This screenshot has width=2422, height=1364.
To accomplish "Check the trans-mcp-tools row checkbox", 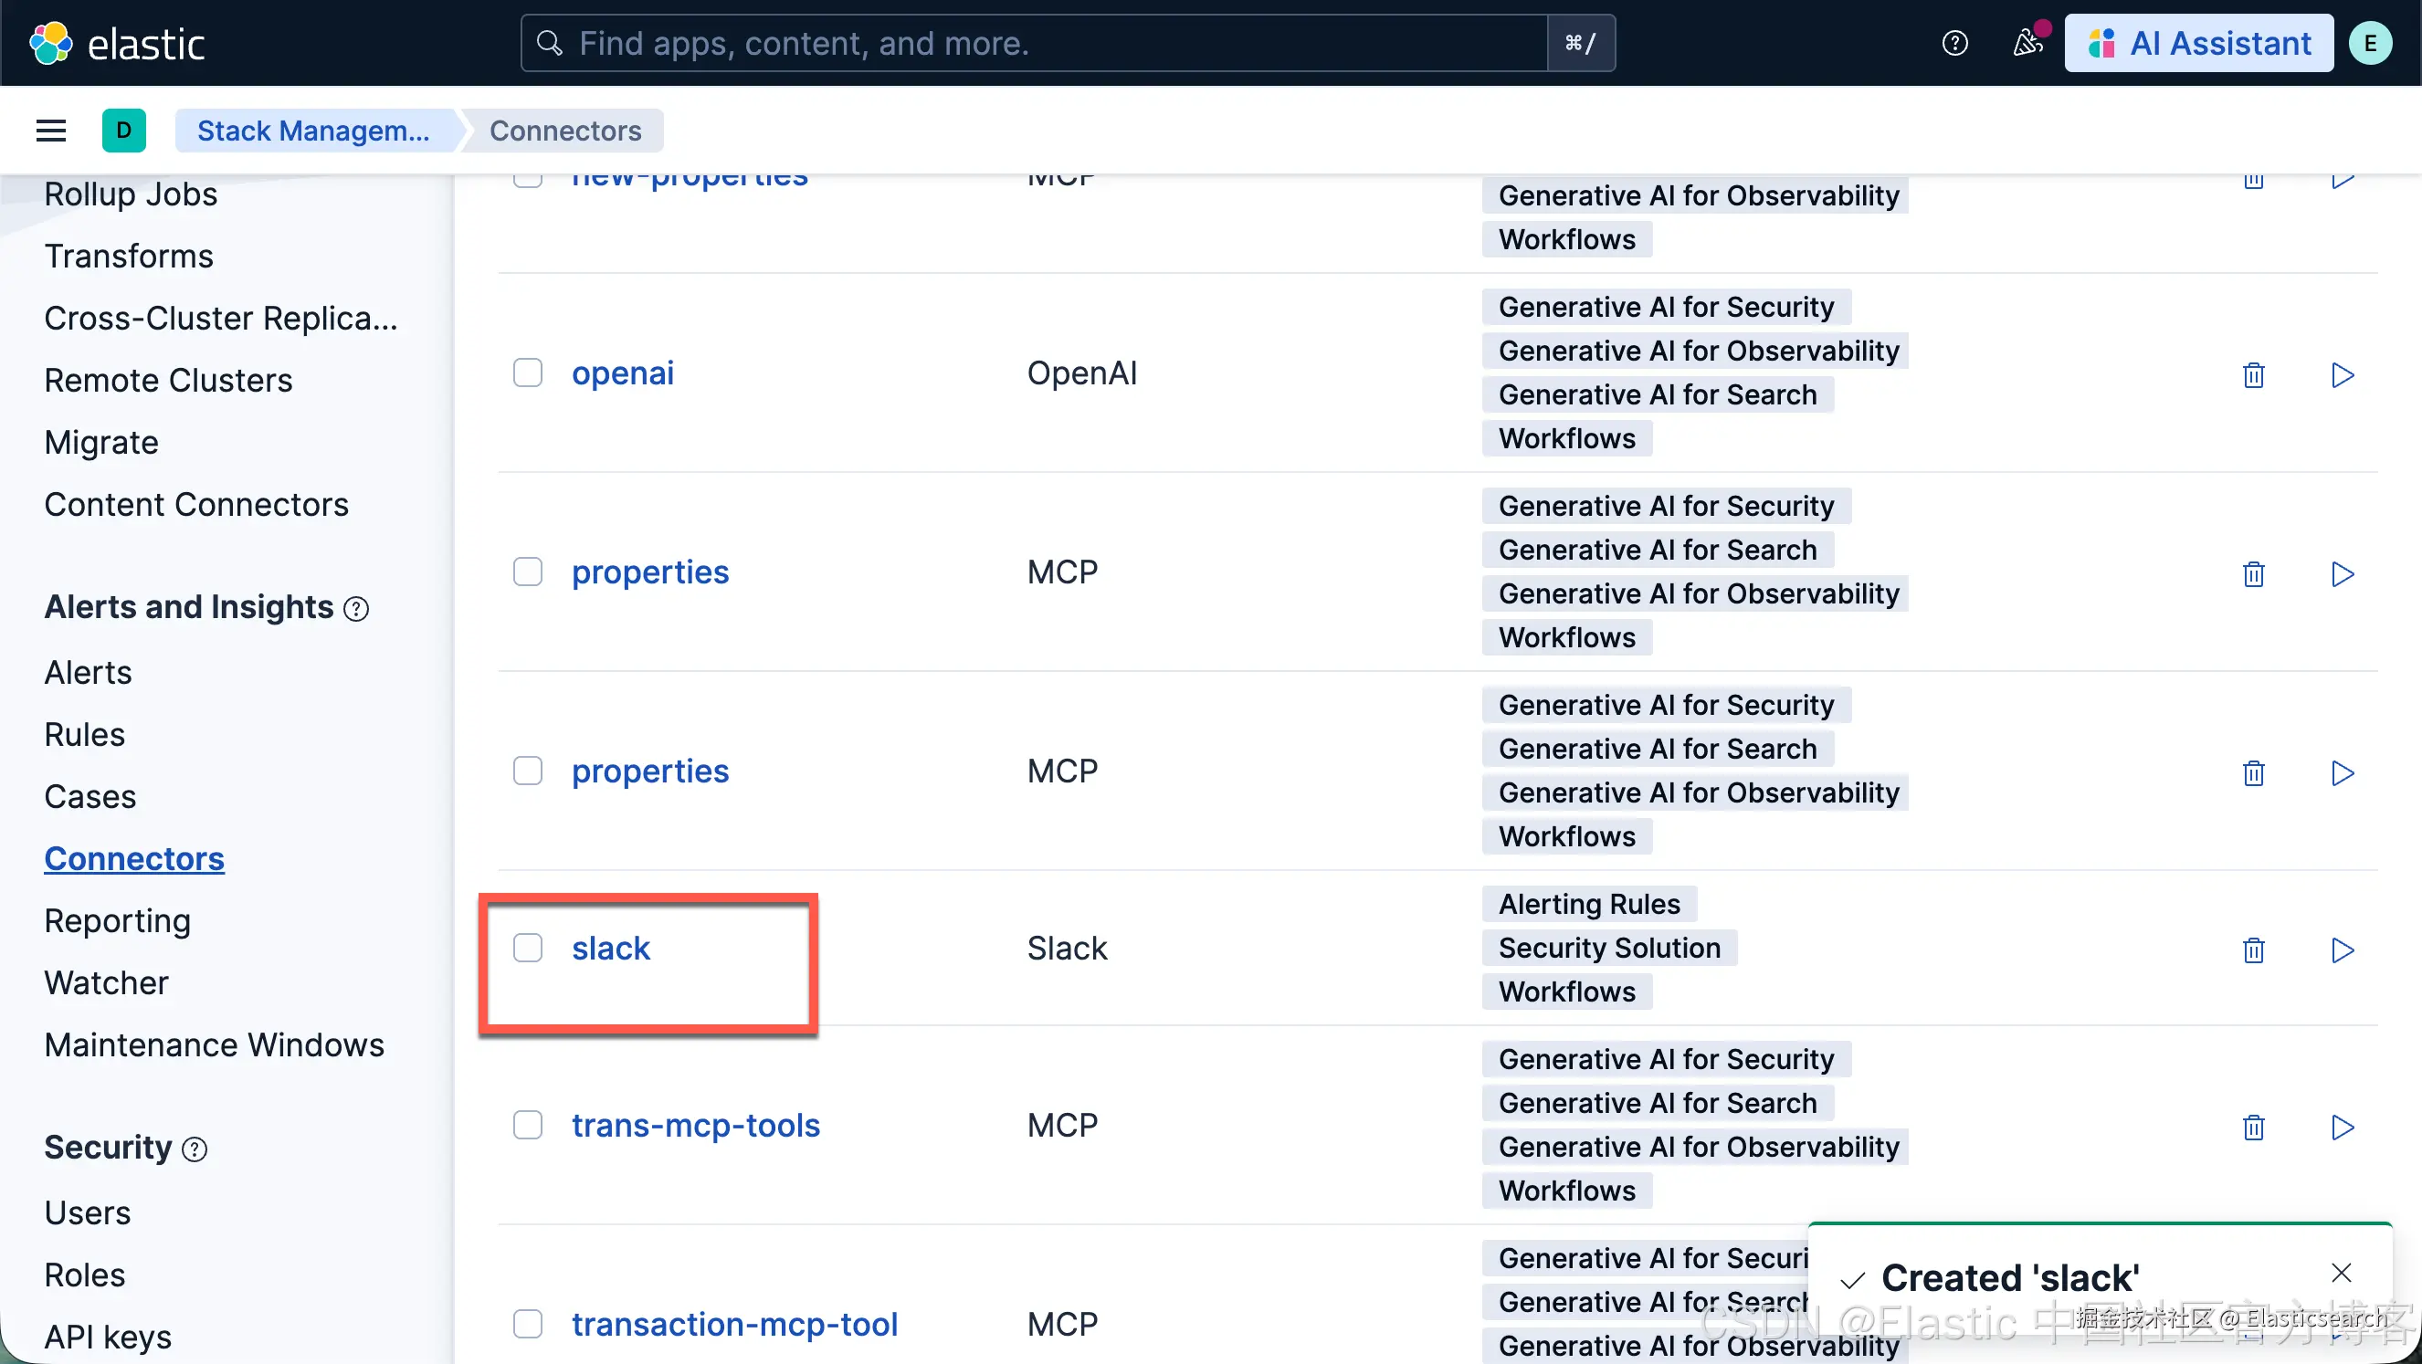I will tap(528, 1125).
